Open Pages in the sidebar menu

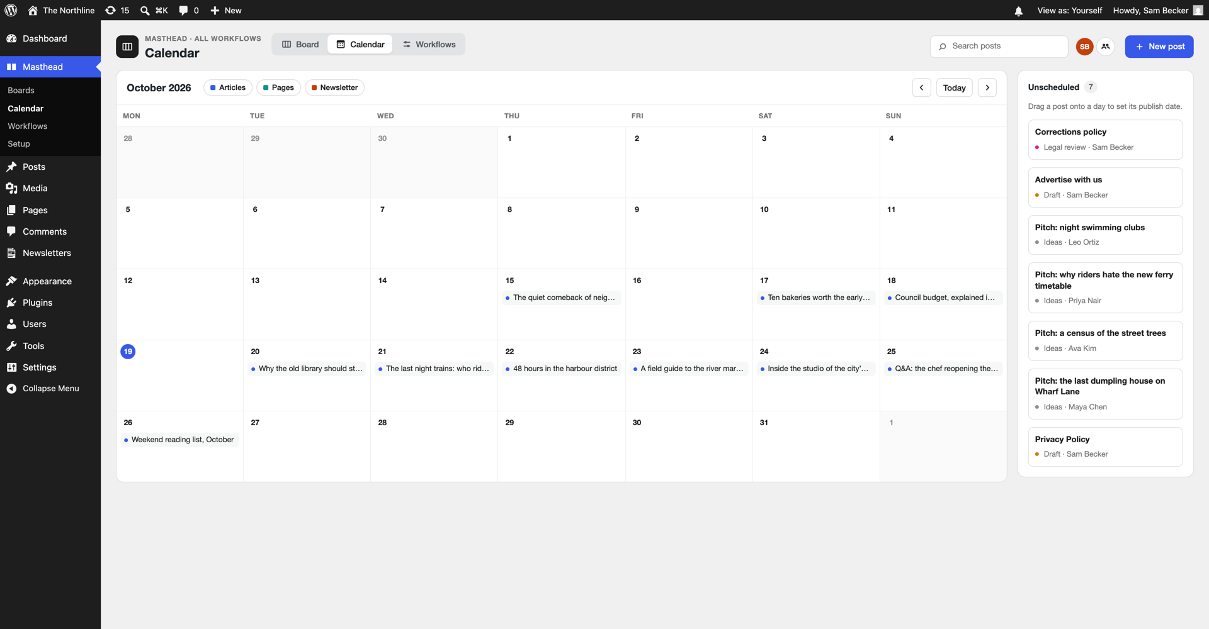(50, 210)
